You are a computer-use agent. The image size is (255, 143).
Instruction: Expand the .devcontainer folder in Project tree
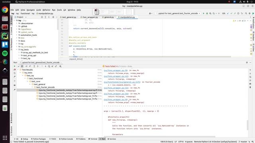click(17, 23)
